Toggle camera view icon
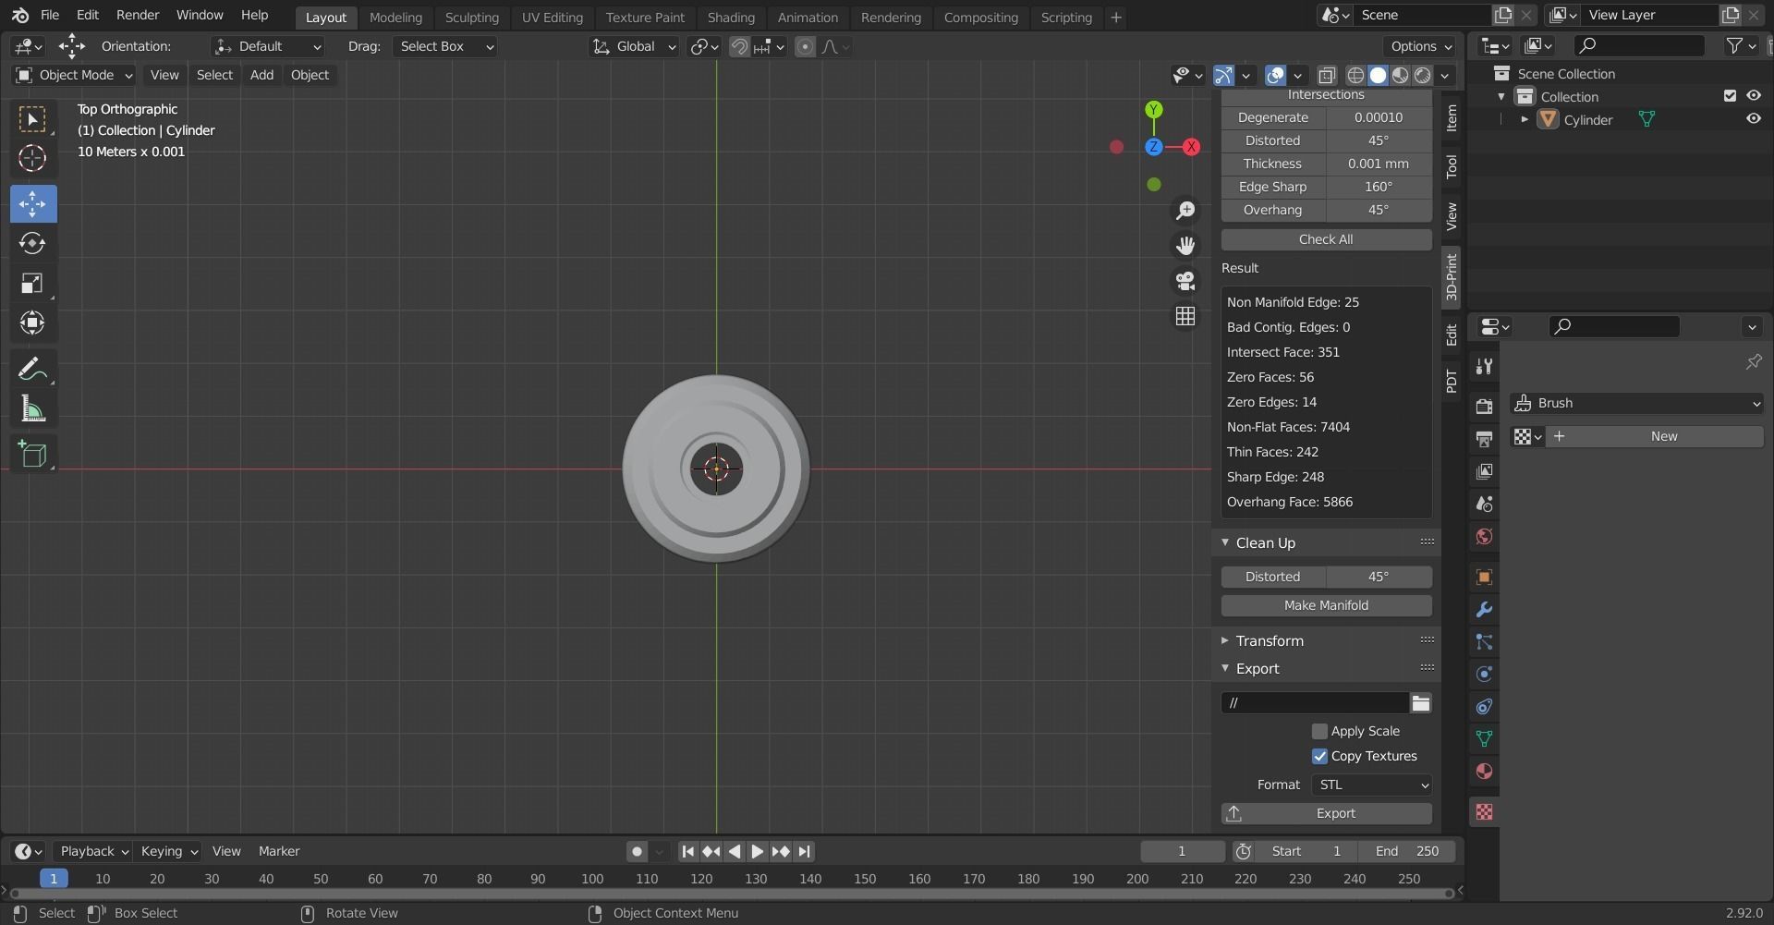Image resolution: width=1774 pixels, height=925 pixels. click(1185, 281)
